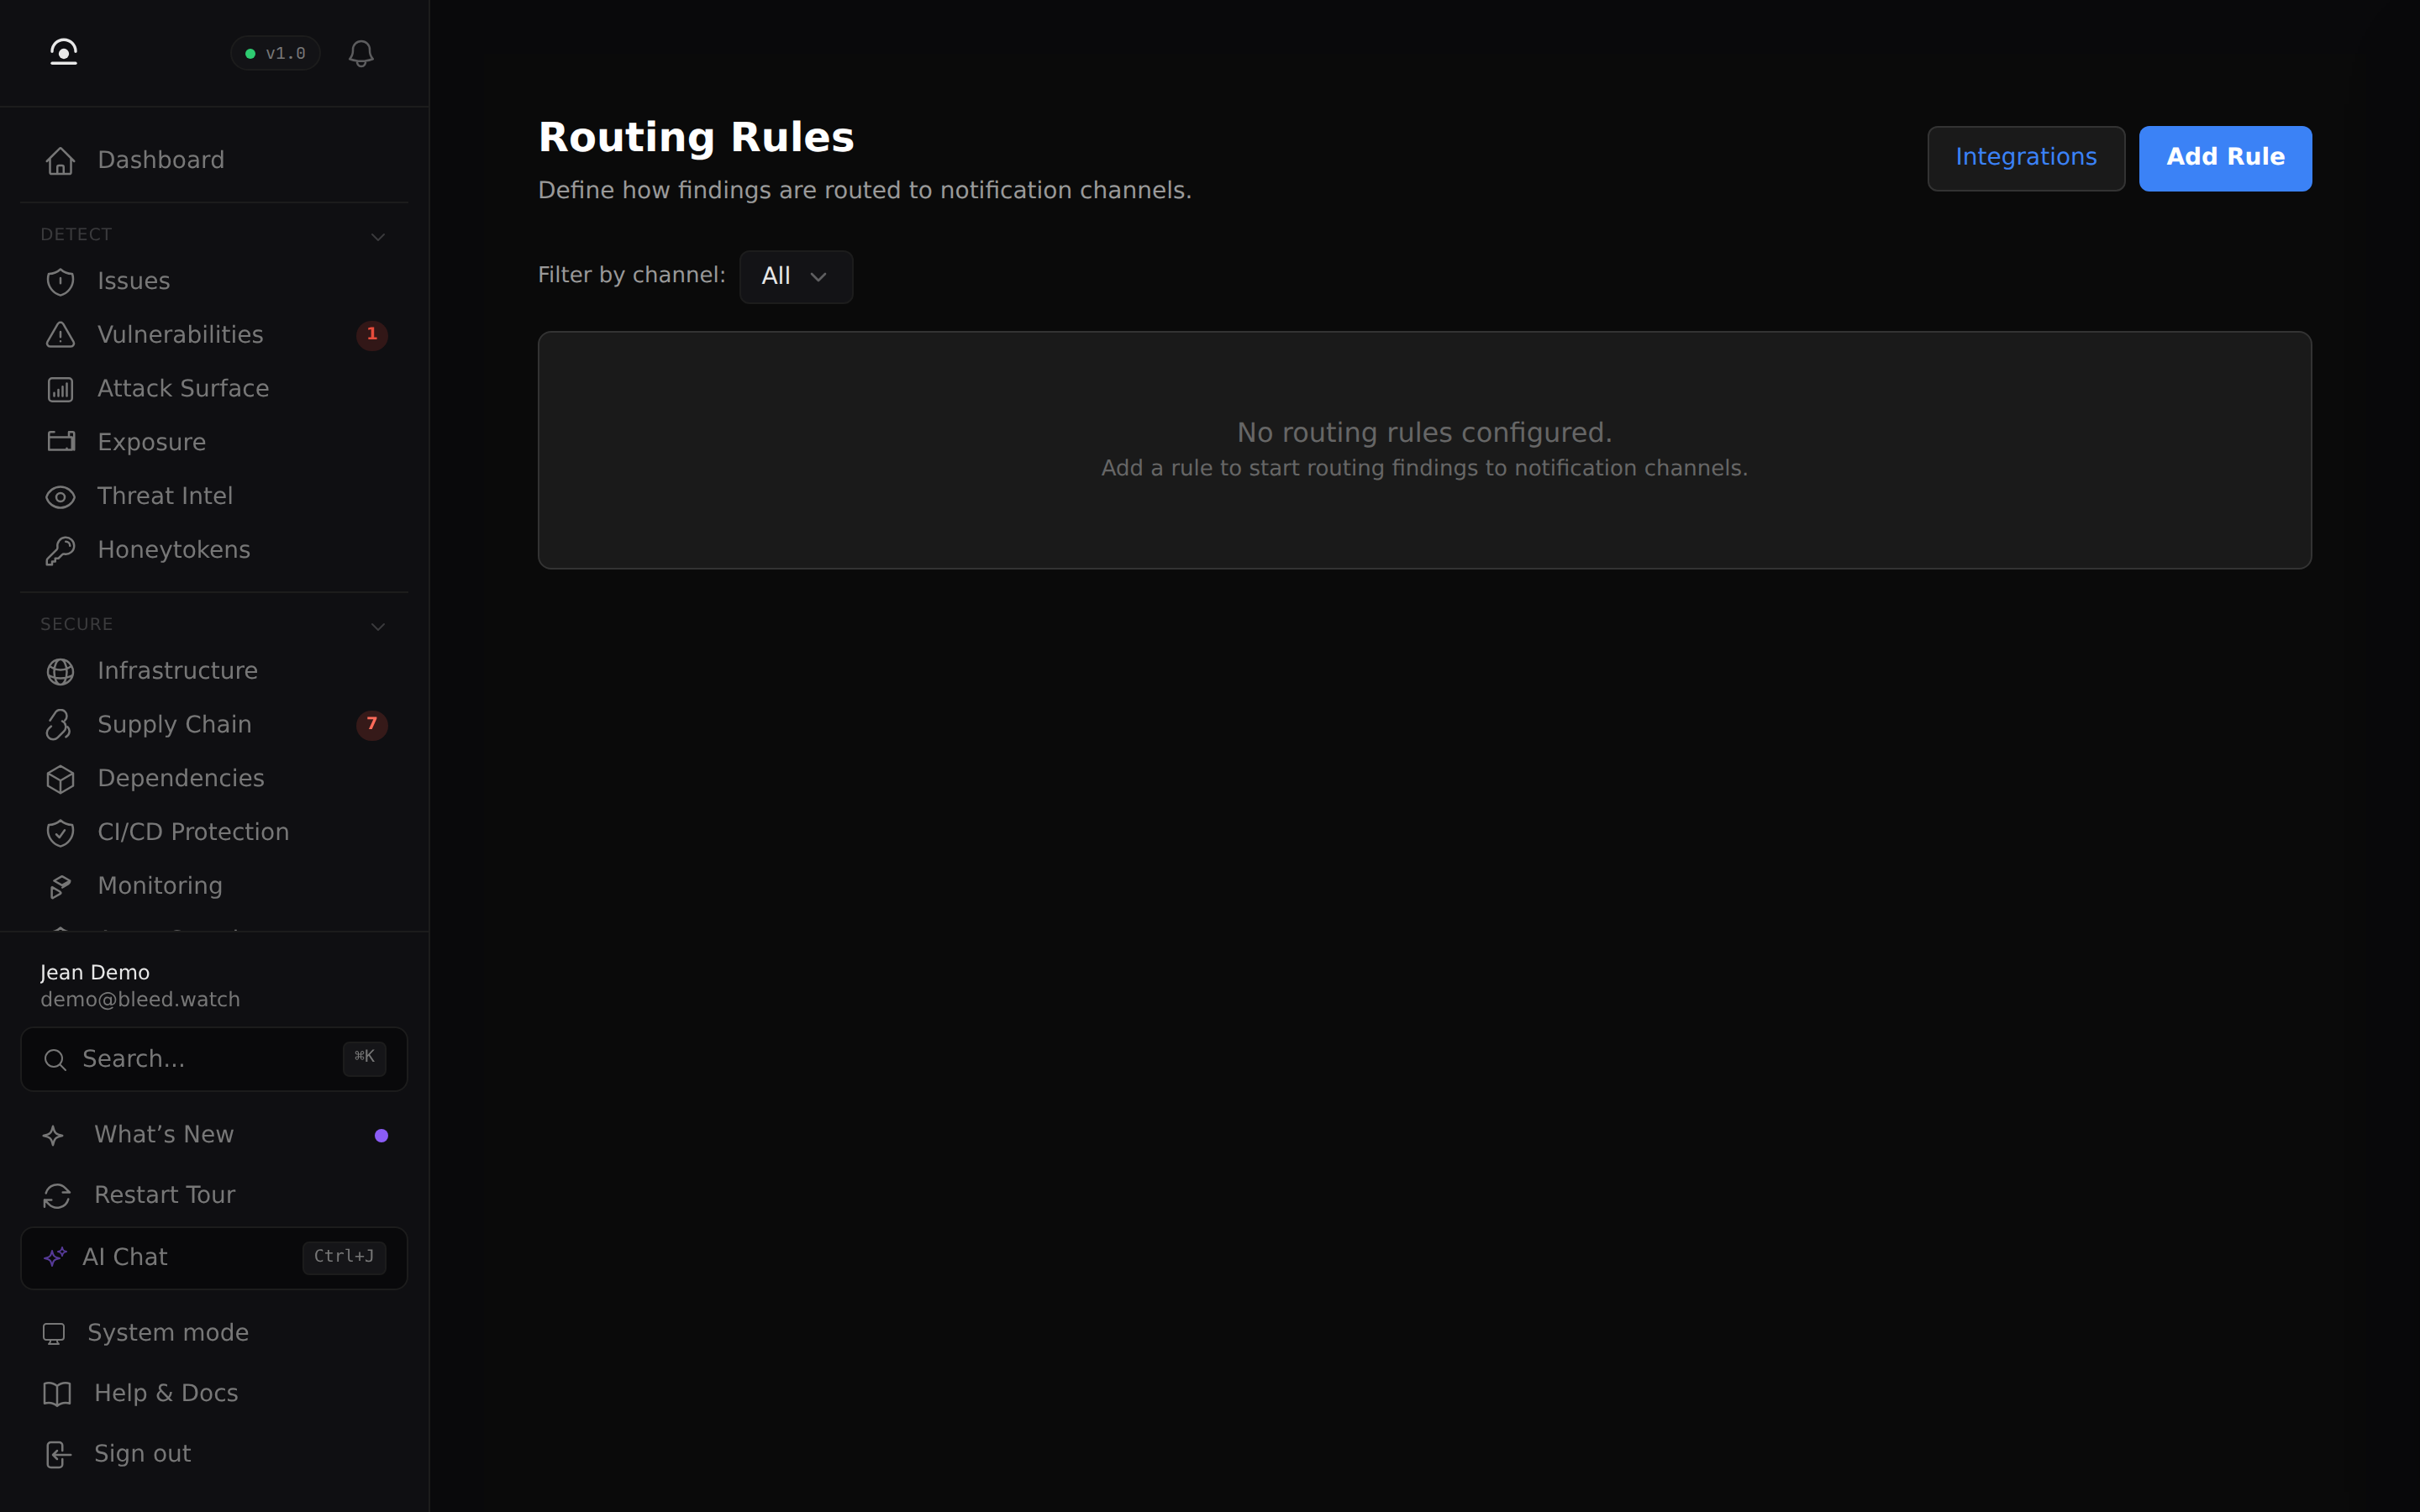This screenshot has height=1512, width=2420.
Task: Collapse the SECURE section chevron
Action: tap(378, 627)
